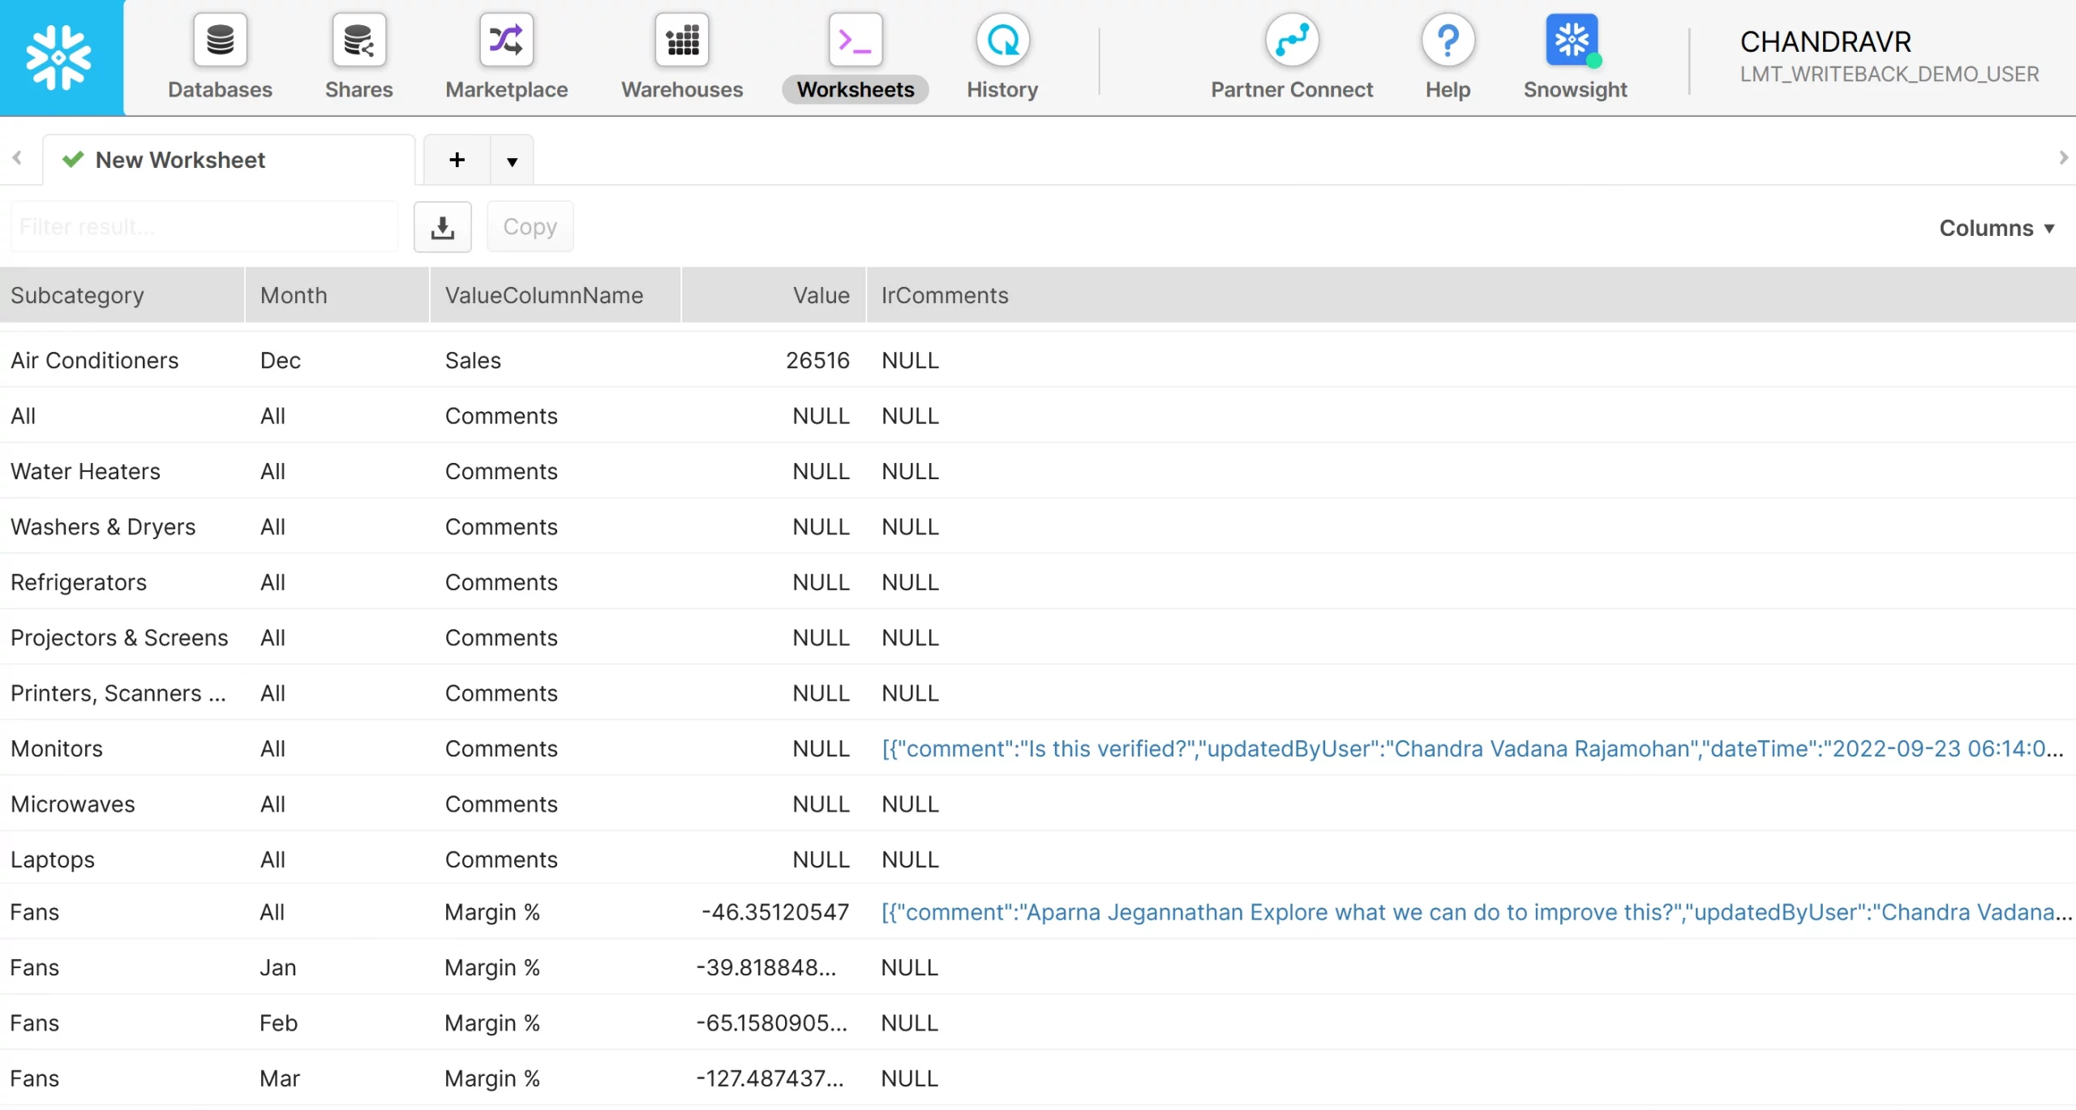
Task: Select the Projectors & Screens cell
Action: [x=119, y=637]
